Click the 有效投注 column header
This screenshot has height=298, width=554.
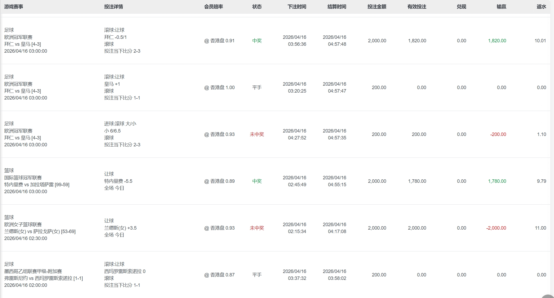417,7
